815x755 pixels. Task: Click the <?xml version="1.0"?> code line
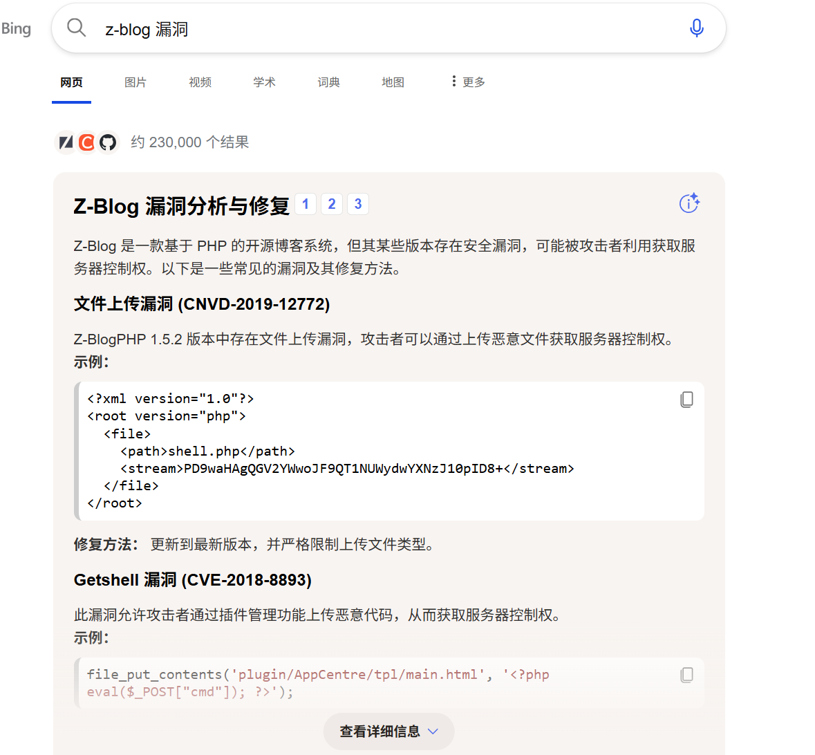tap(171, 399)
